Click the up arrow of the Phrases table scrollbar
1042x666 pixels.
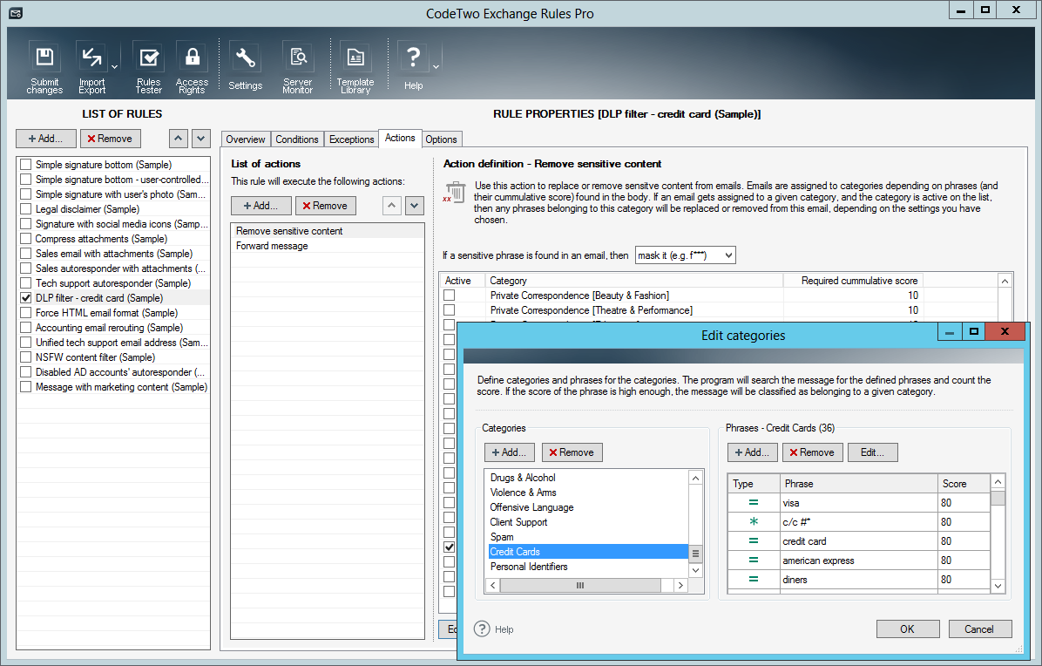point(998,481)
